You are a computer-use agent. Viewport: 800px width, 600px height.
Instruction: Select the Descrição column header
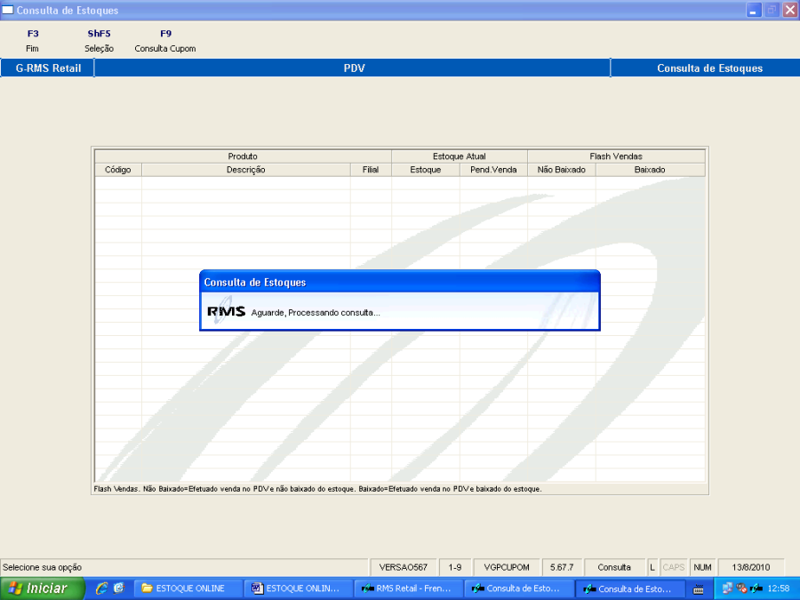click(246, 170)
